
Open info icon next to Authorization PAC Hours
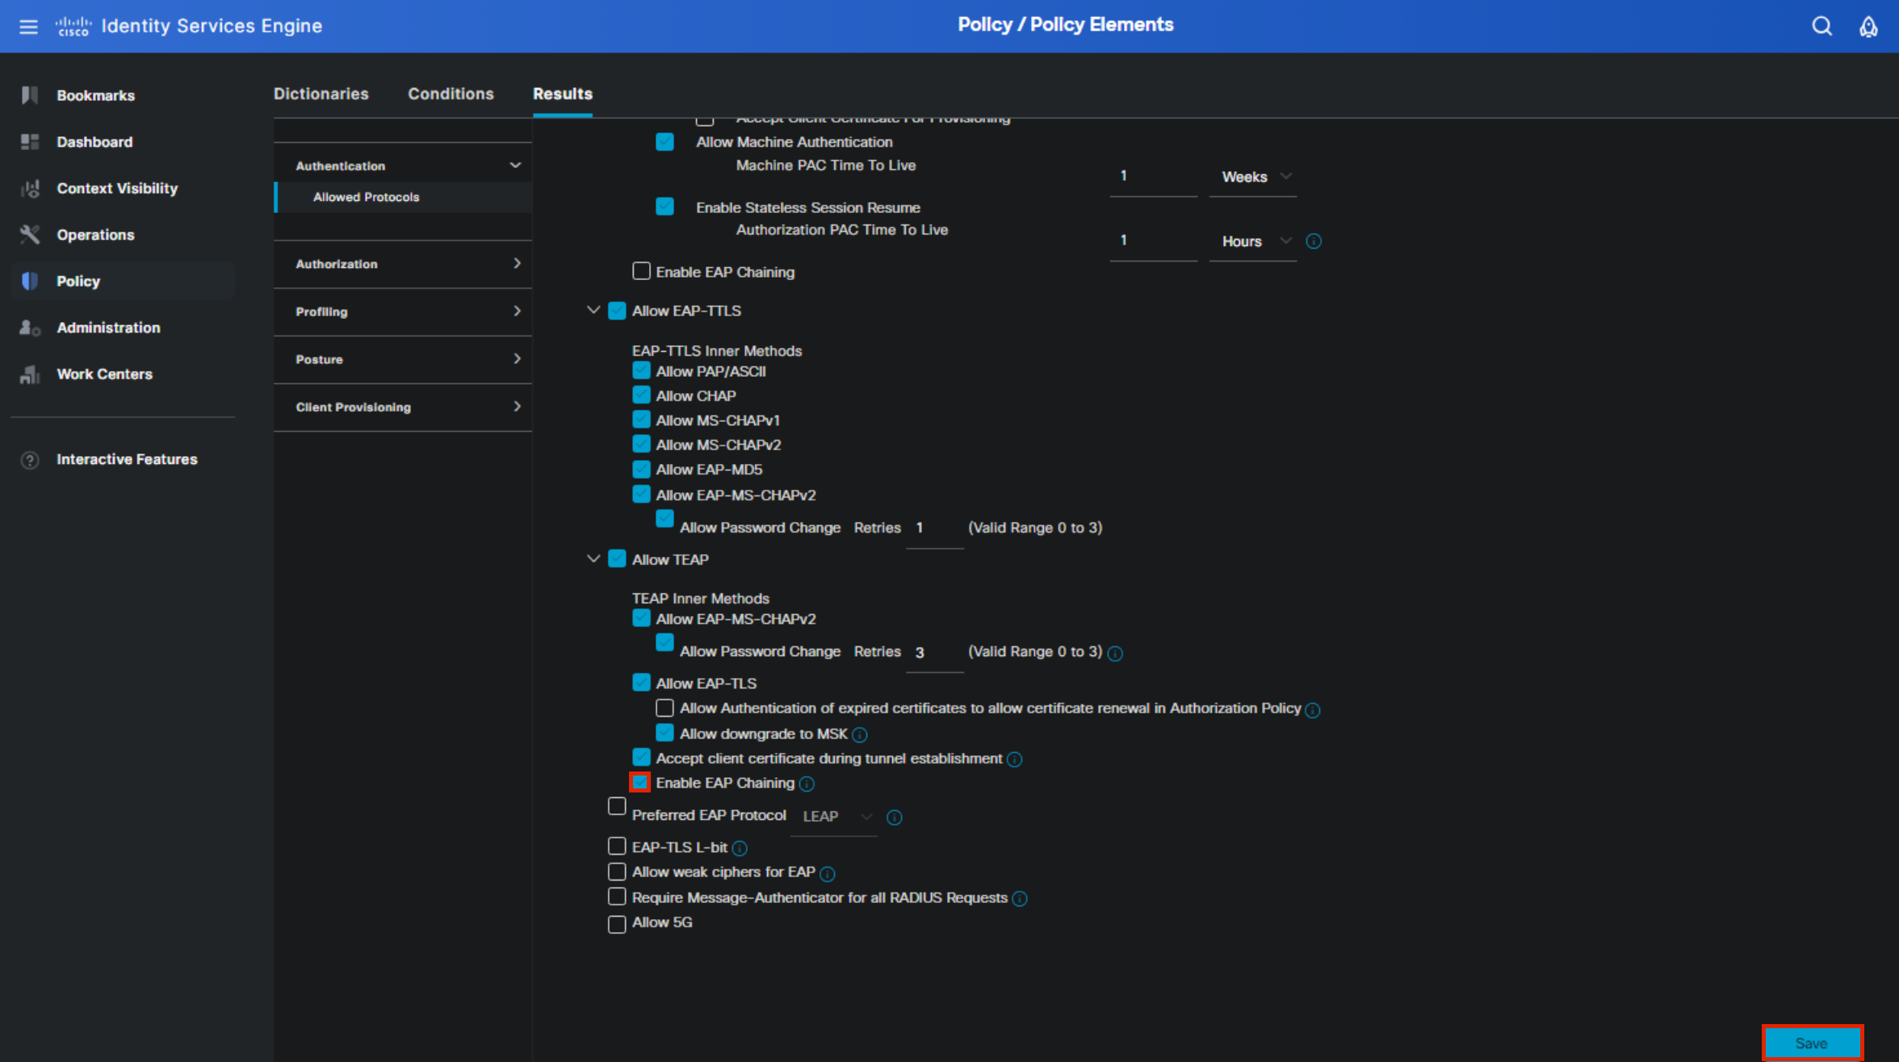1314,241
